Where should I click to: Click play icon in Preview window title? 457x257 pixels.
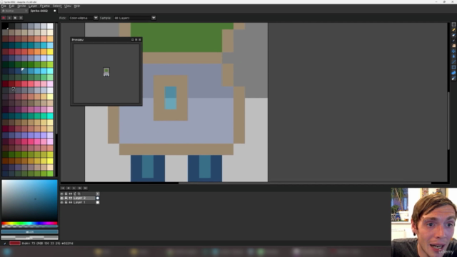136,40
